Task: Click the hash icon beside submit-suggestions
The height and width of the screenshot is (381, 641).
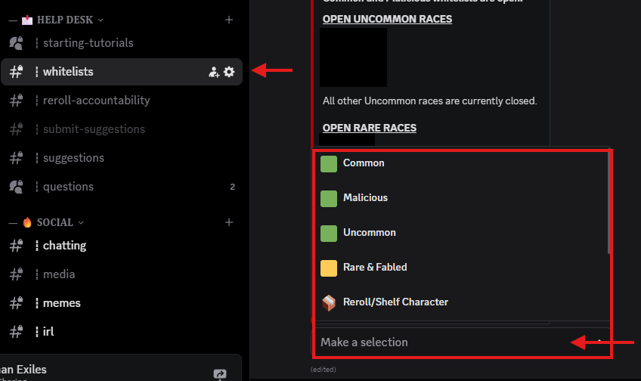Action: (17, 129)
